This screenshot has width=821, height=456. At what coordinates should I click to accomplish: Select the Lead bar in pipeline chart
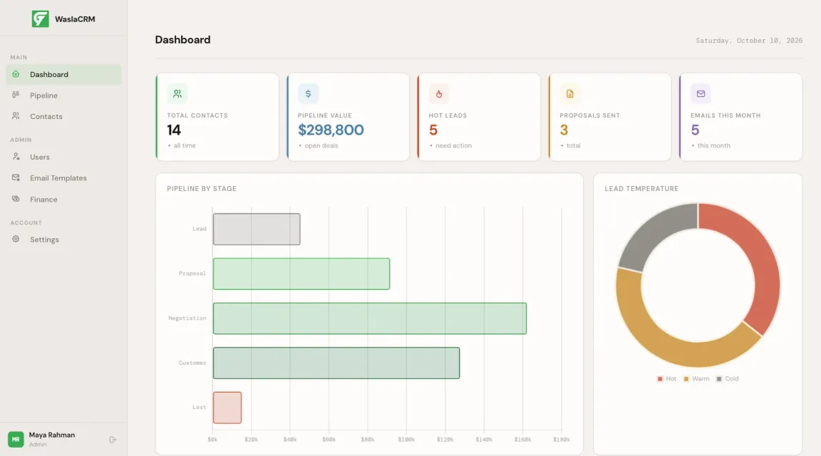click(257, 229)
